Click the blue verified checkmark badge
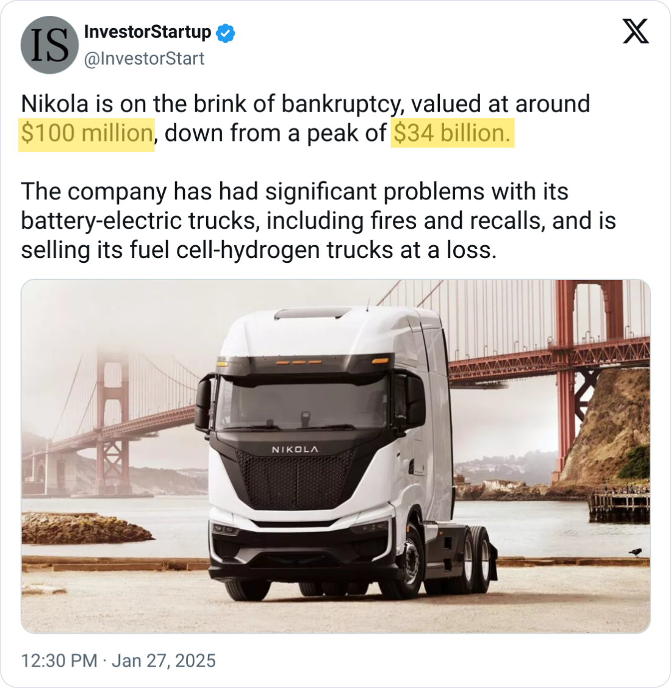Viewport: 671px width, 688px height. coord(226,32)
